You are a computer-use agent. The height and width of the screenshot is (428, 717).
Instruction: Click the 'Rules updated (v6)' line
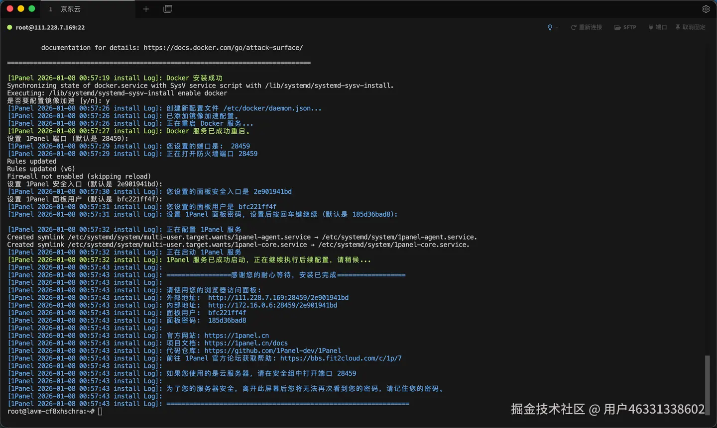point(41,169)
